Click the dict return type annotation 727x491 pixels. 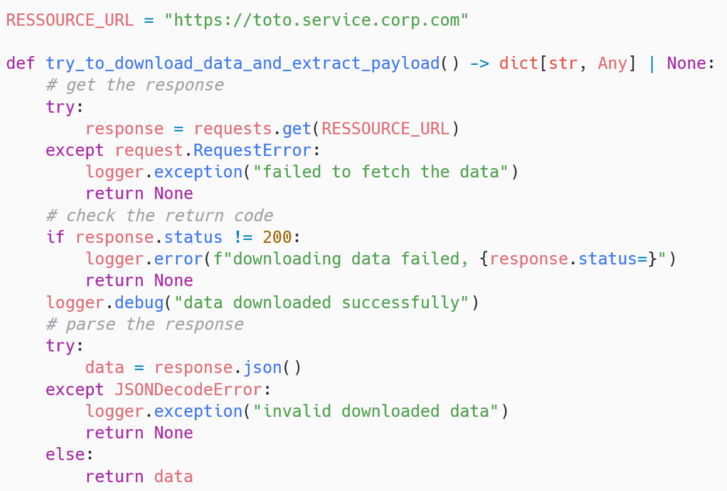[518, 63]
